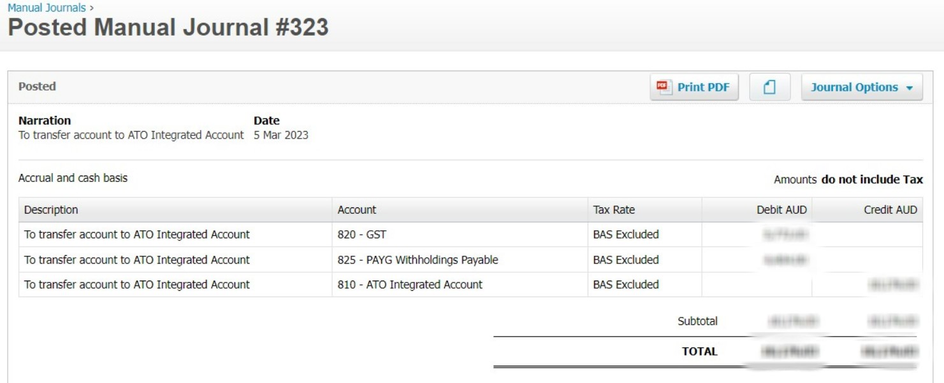Click the Account column header
Image resolution: width=944 pixels, height=383 pixels.
click(357, 210)
